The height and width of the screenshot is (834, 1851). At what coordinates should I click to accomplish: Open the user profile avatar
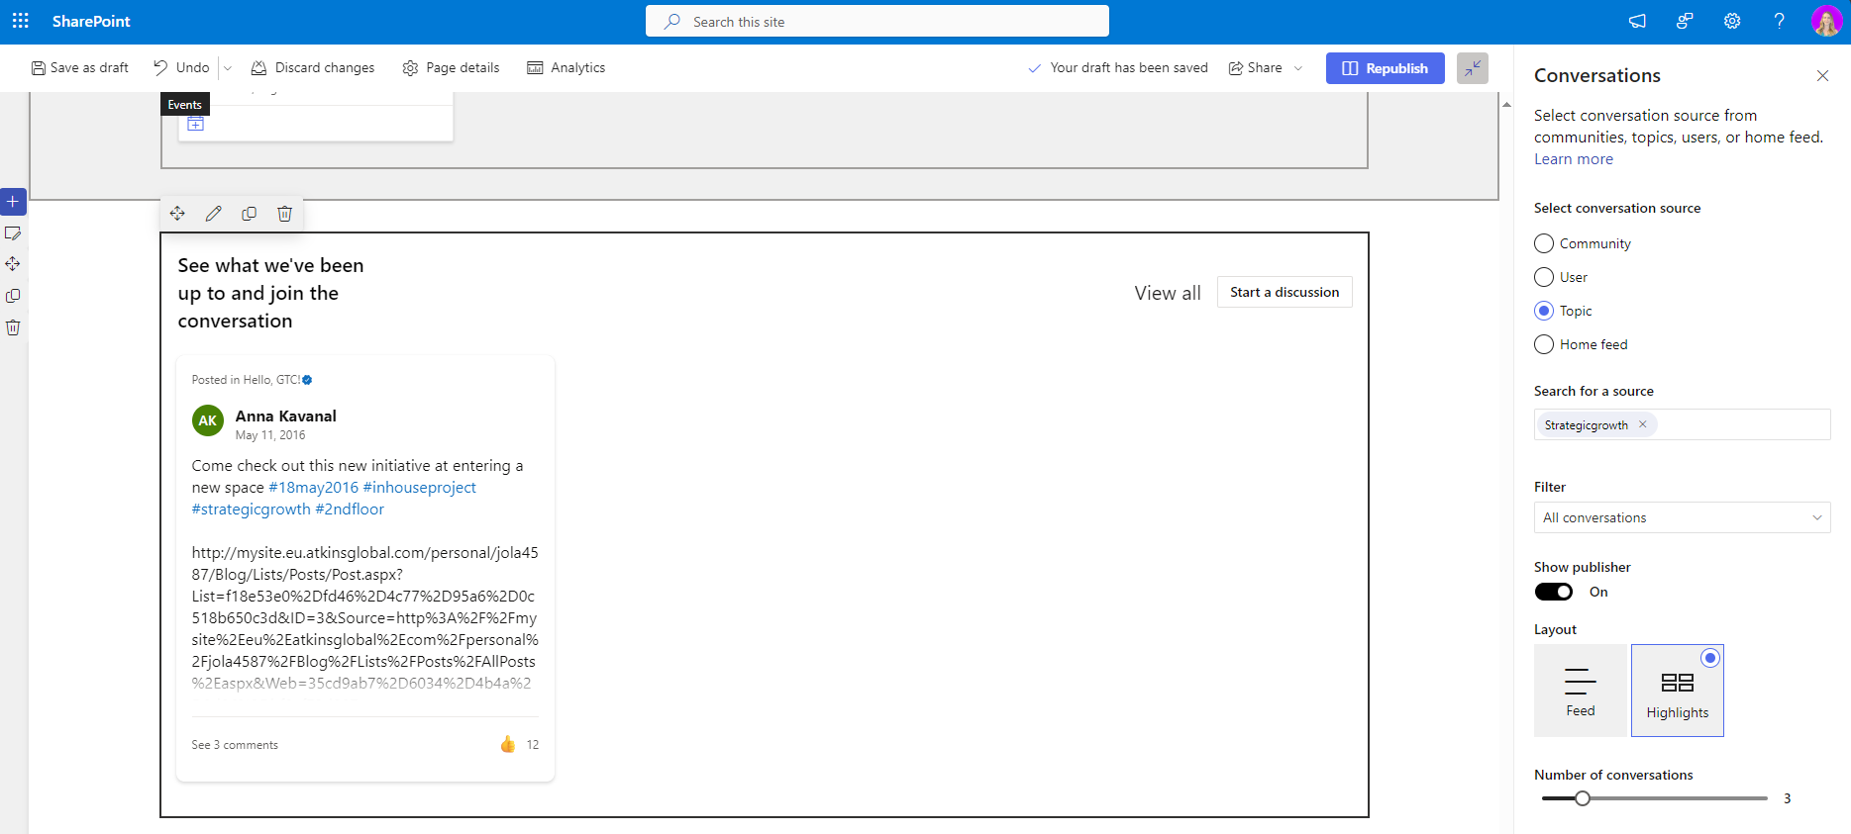[1826, 21]
